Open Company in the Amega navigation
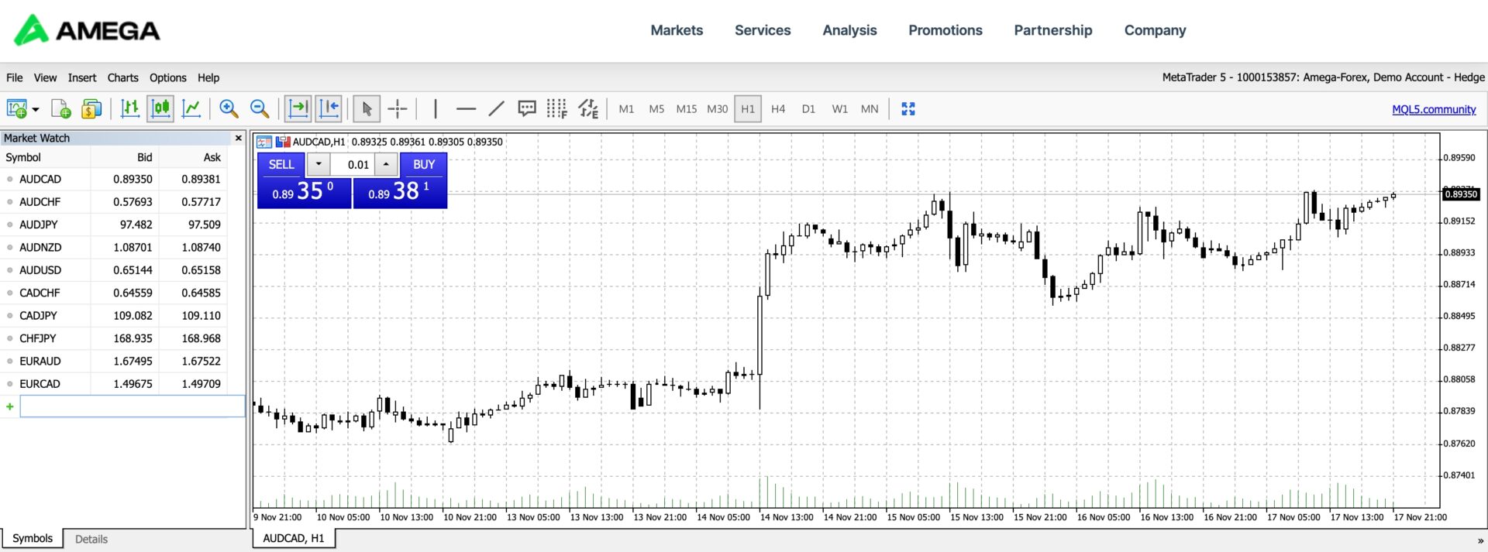Screen dimensions: 1488x552 [x=1155, y=30]
